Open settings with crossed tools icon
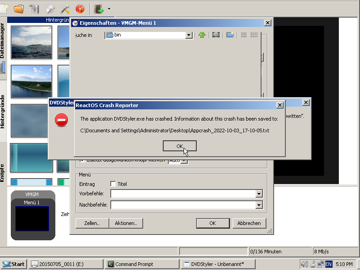360x270 pixels. click(65, 9)
